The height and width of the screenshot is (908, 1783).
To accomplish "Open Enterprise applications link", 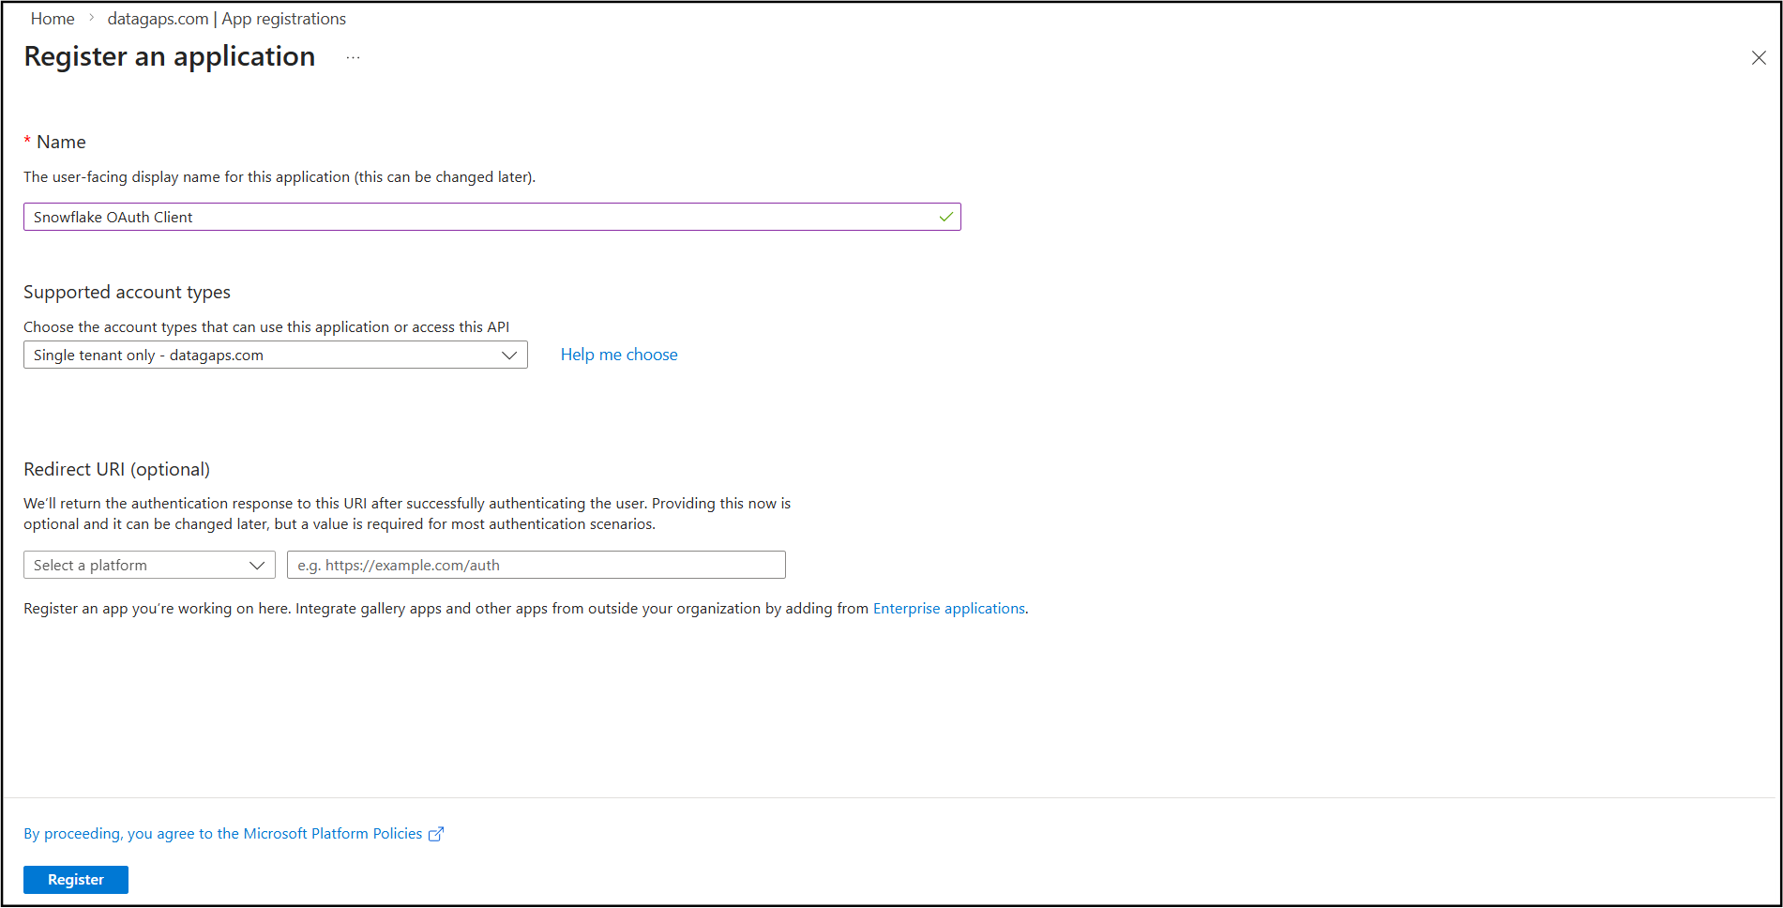I will [x=949, y=609].
